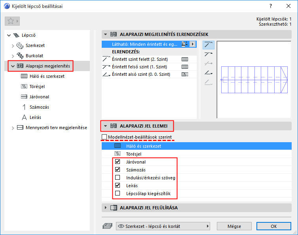Click the Mégse cancel button
Screen dimensions: 298x235
point(234,226)
